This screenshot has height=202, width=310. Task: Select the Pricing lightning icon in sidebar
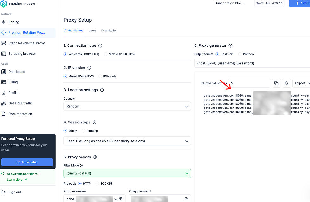(4, 22)
